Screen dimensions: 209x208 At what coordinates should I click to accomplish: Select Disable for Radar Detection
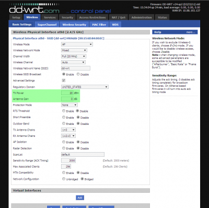78,148
